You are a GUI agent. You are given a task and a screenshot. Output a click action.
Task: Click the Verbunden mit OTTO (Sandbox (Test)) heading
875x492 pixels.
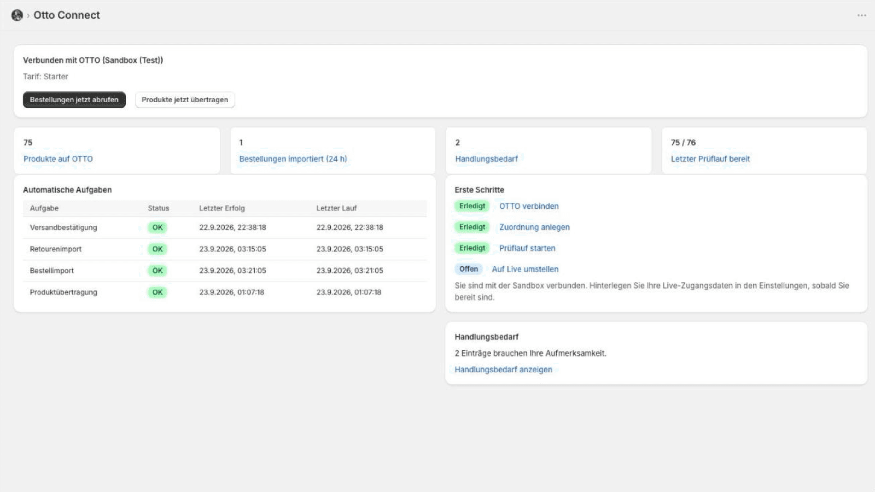[93, 60]
